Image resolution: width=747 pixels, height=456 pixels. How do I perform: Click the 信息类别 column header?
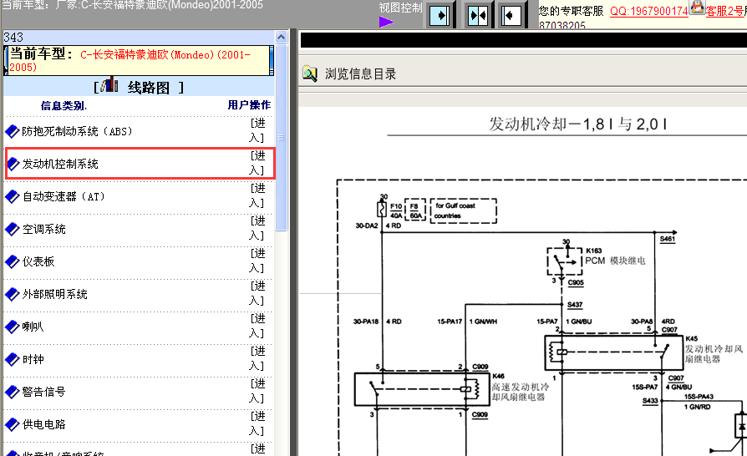[64, 106]
